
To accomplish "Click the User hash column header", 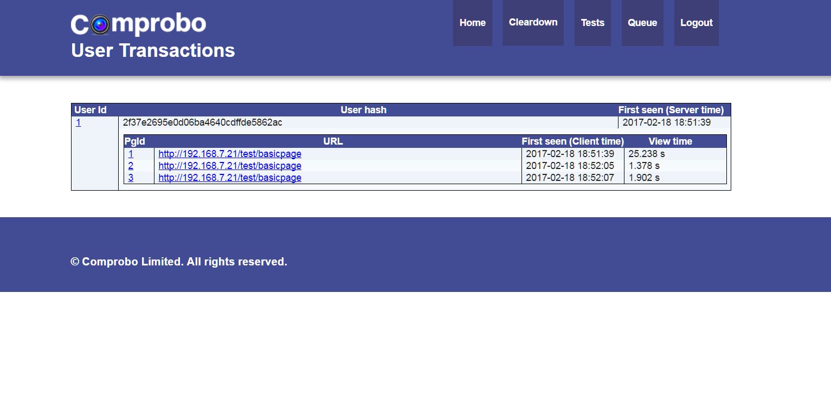I will (x=364, y=110).
